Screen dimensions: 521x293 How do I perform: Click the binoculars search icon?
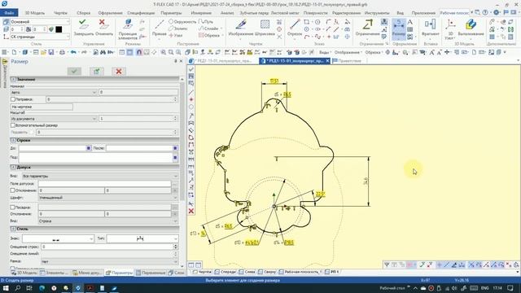click(103, 52)
